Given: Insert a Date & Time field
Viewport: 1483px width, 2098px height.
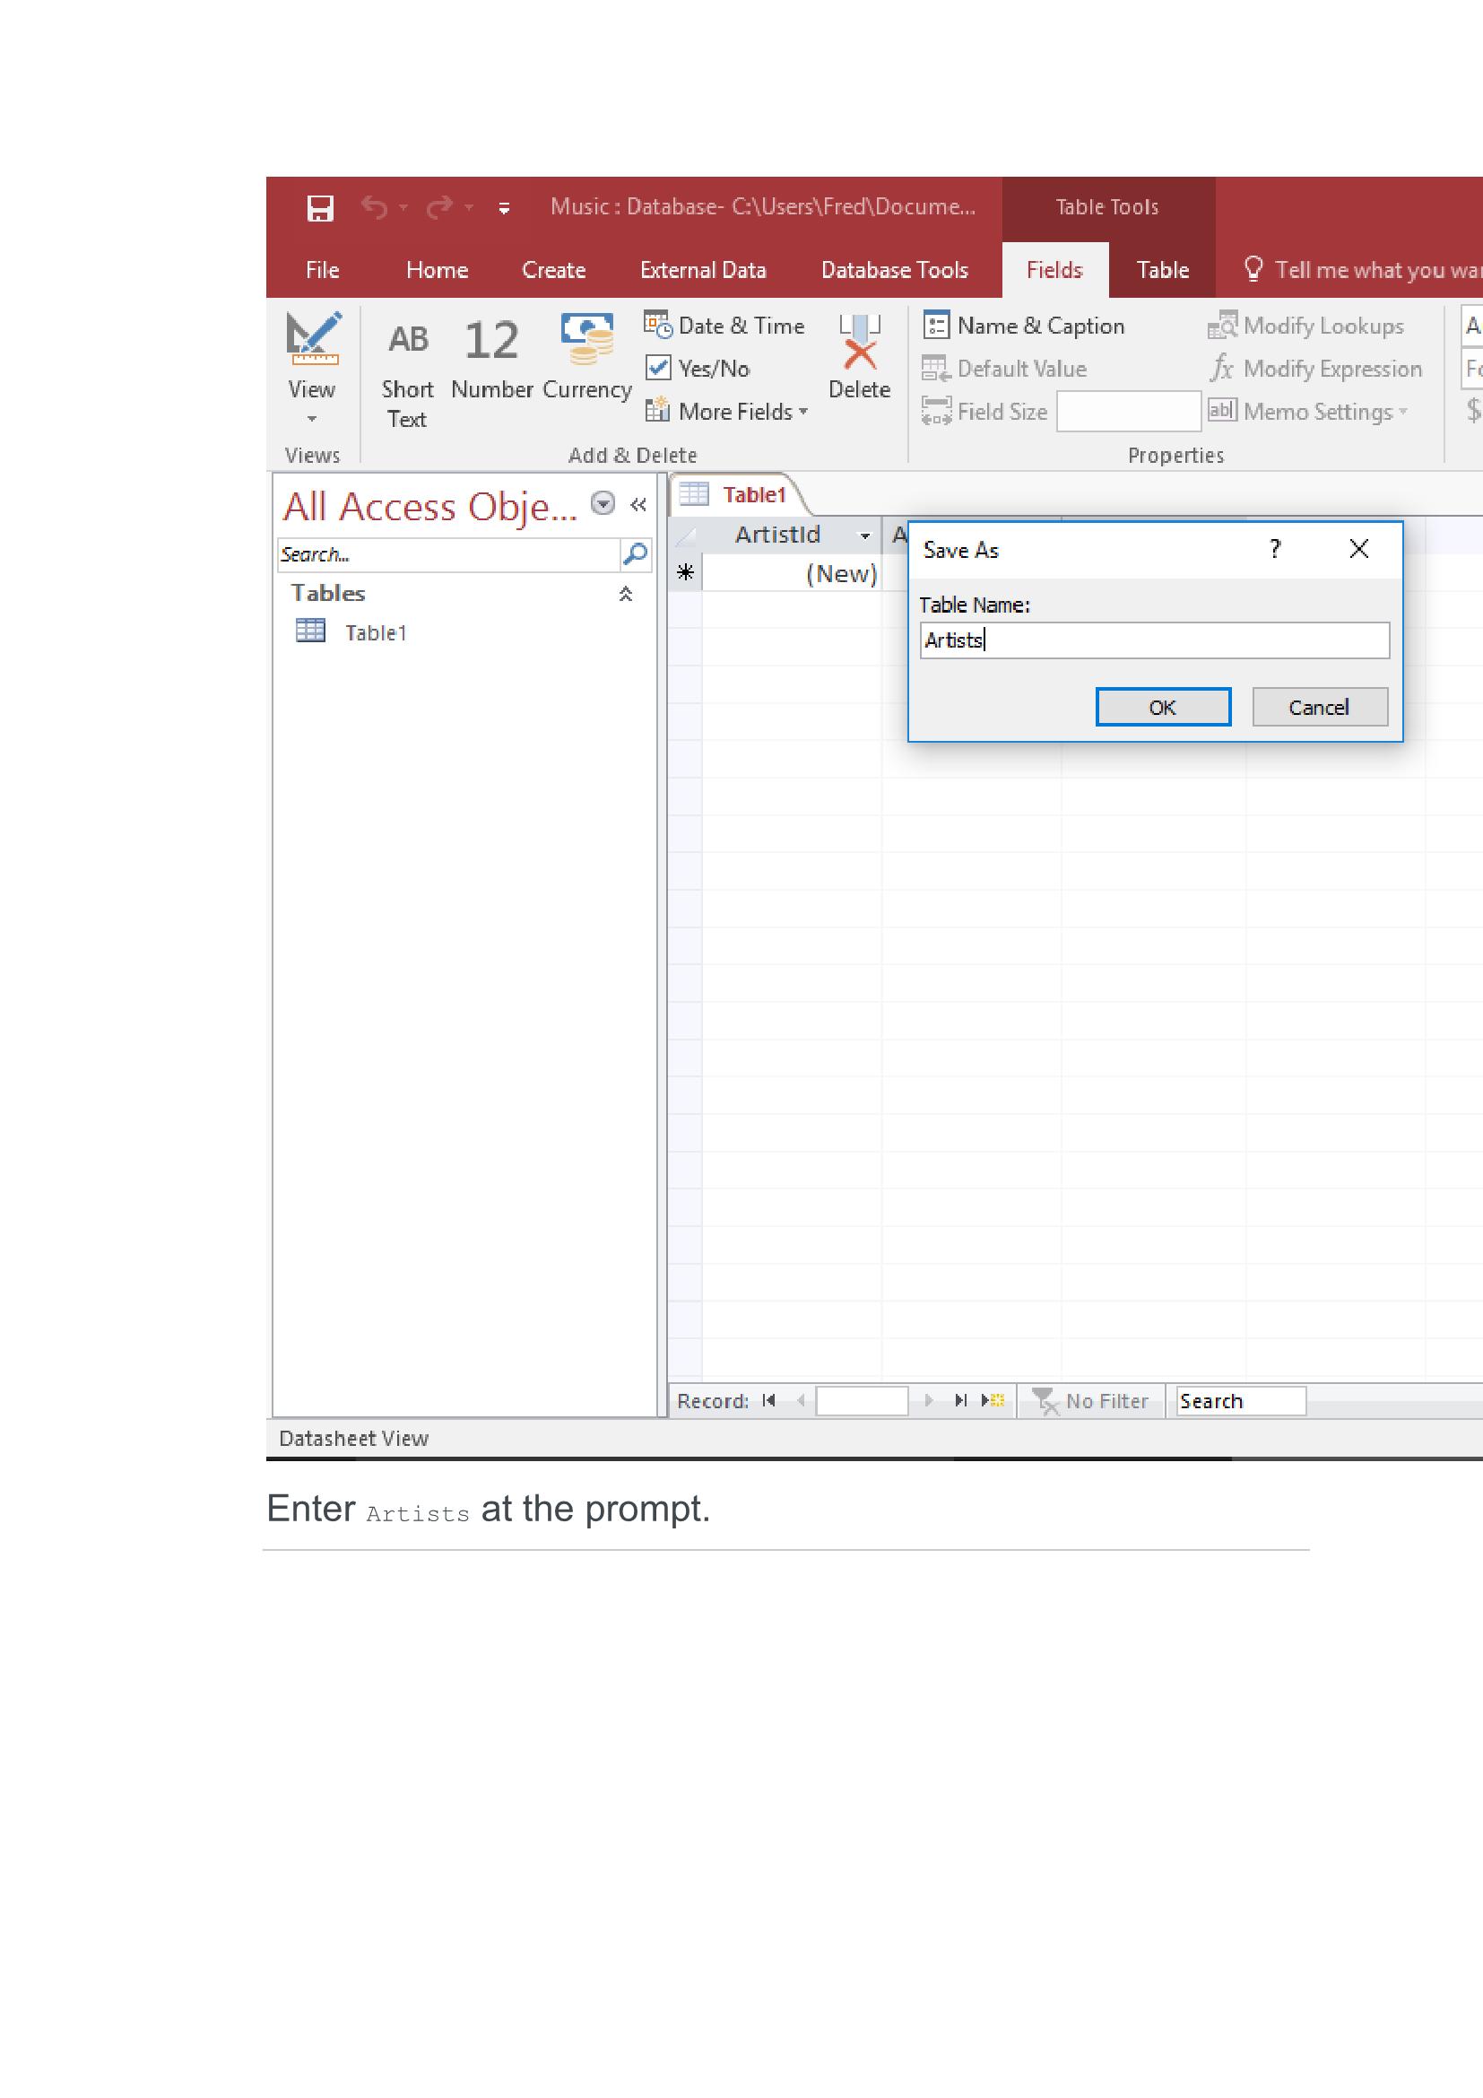Looking at the screenshot, I should pyautogui.click(x=725, y=326).
